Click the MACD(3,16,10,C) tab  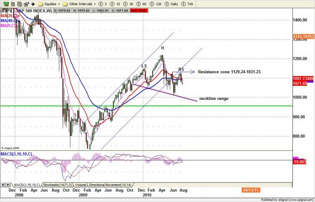point(27,185)
